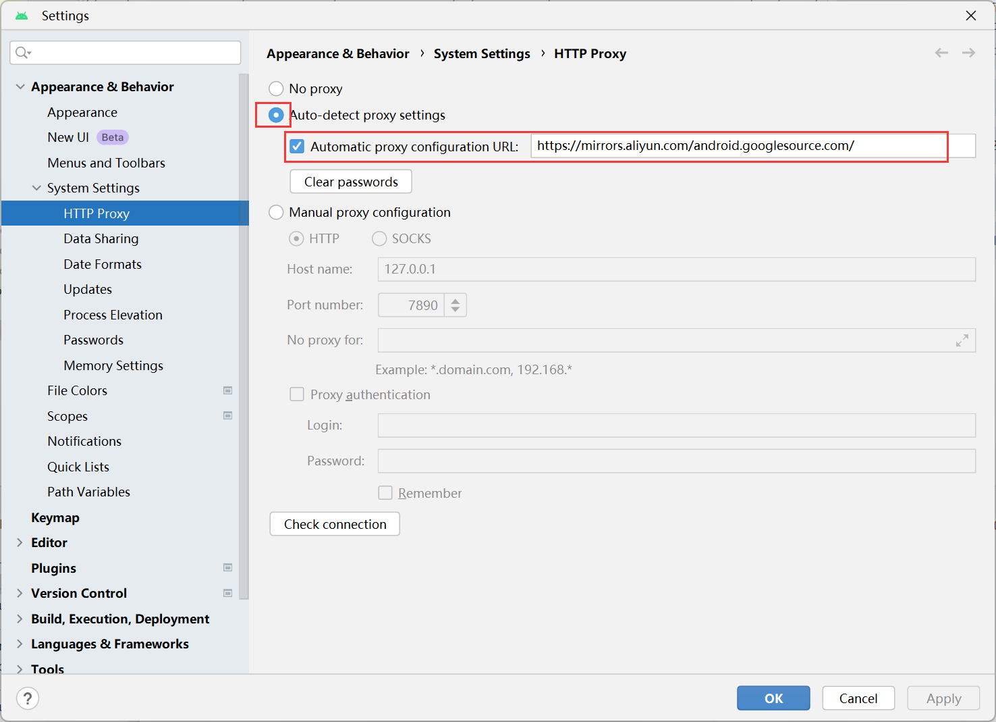This screenshot has height=722, width=996.
Task: Expand Languages & Frameworks section
Action: click(x=20, y=644)
